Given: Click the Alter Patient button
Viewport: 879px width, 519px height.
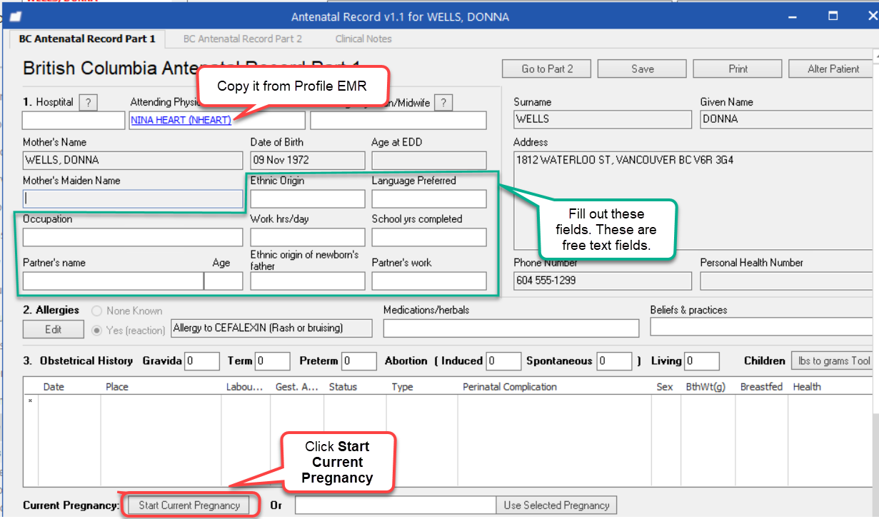Looking at the screenshot, I should coord(831,69).
